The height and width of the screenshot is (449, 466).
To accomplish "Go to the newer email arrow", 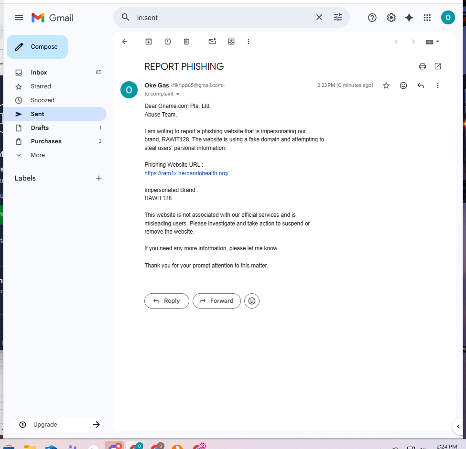I will [x=396, y=42].
